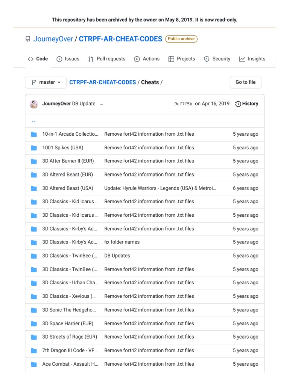Open the 3D Streets of Rage (EUR) folder
This screenshot has width=289, height=386.
click(69, 337)
